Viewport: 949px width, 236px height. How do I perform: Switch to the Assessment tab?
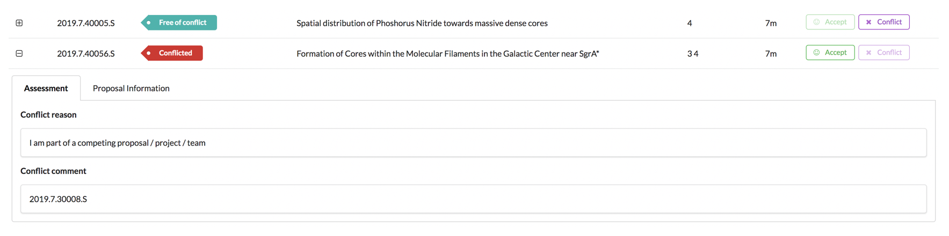pos(46,88)
